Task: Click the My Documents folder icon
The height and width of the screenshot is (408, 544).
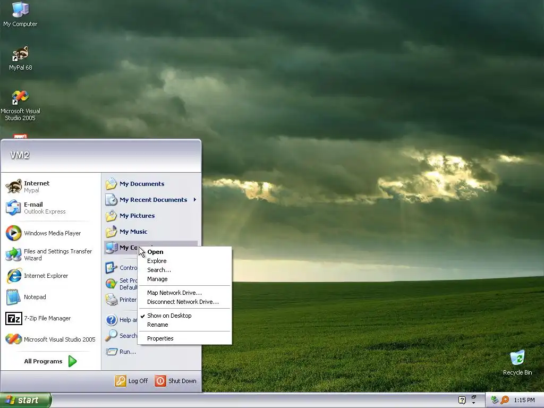Action: (x=111, y=183)
